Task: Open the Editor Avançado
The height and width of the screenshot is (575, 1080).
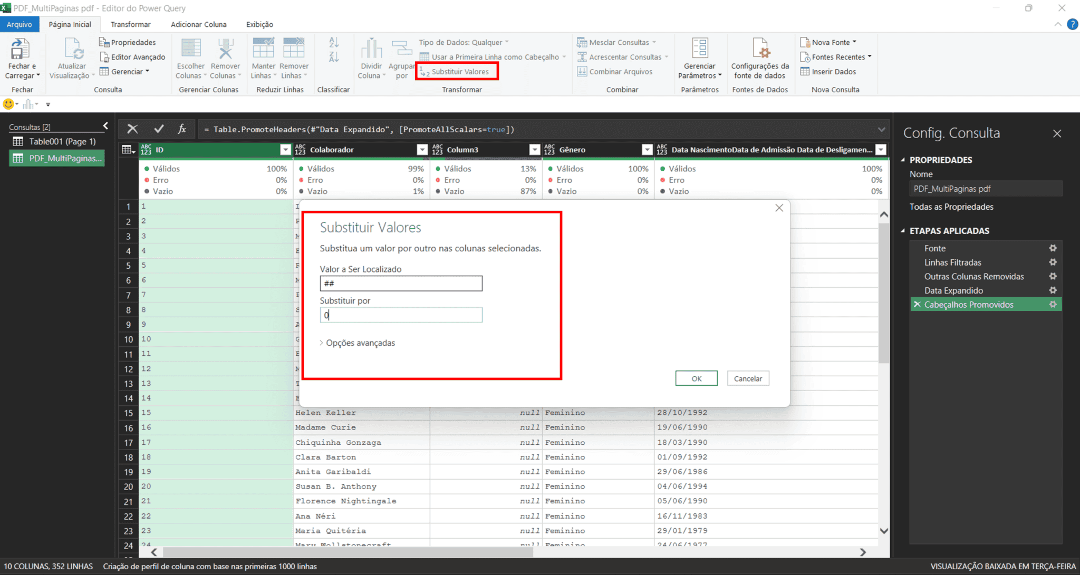Action: [132, 56]
